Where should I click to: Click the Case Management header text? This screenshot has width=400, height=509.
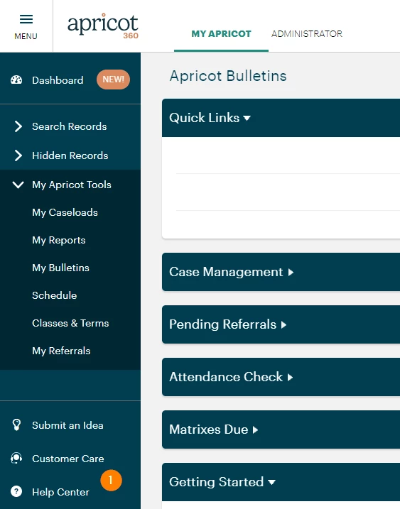point(226,272)
